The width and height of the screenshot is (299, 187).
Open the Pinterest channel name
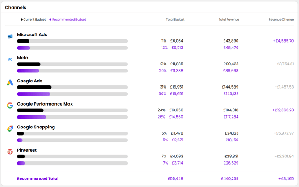pos(27,150)
